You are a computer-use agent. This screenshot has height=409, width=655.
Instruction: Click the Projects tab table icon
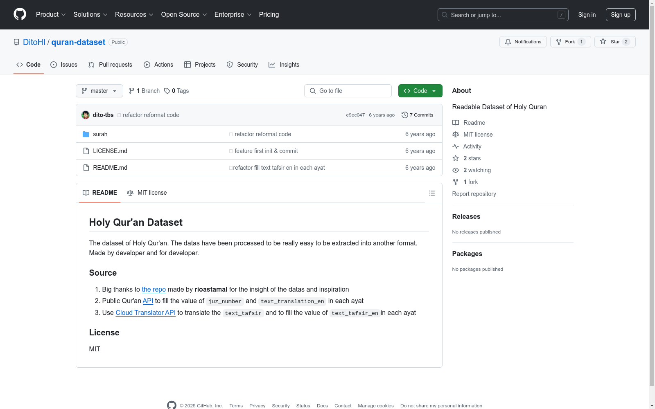click(x=187, y=65)
